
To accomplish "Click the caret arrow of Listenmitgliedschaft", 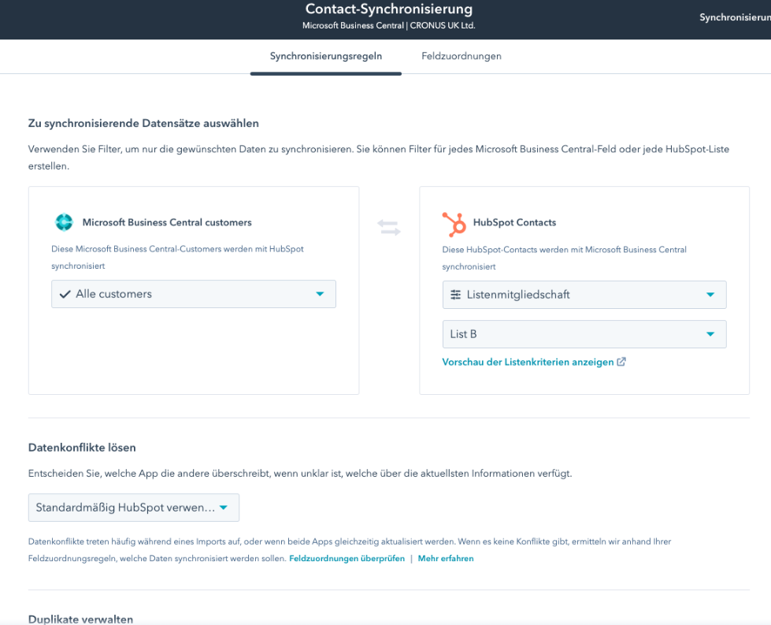I will coord(710,294).
